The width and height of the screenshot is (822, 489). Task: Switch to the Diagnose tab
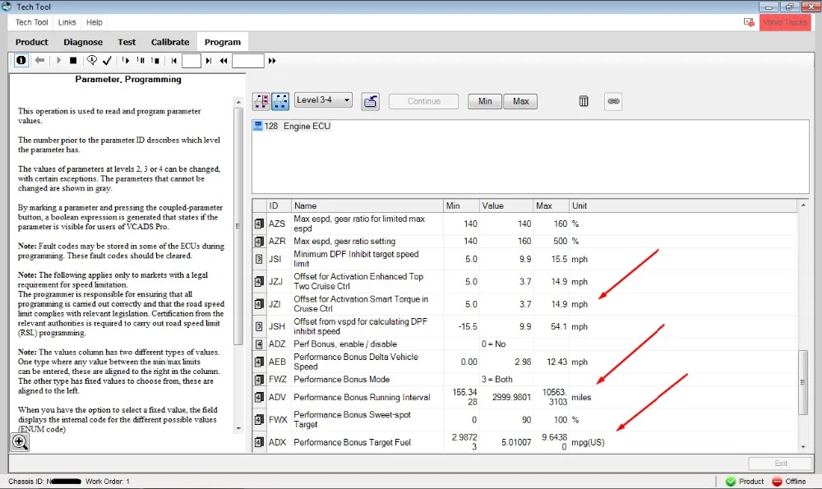point(83,42)
